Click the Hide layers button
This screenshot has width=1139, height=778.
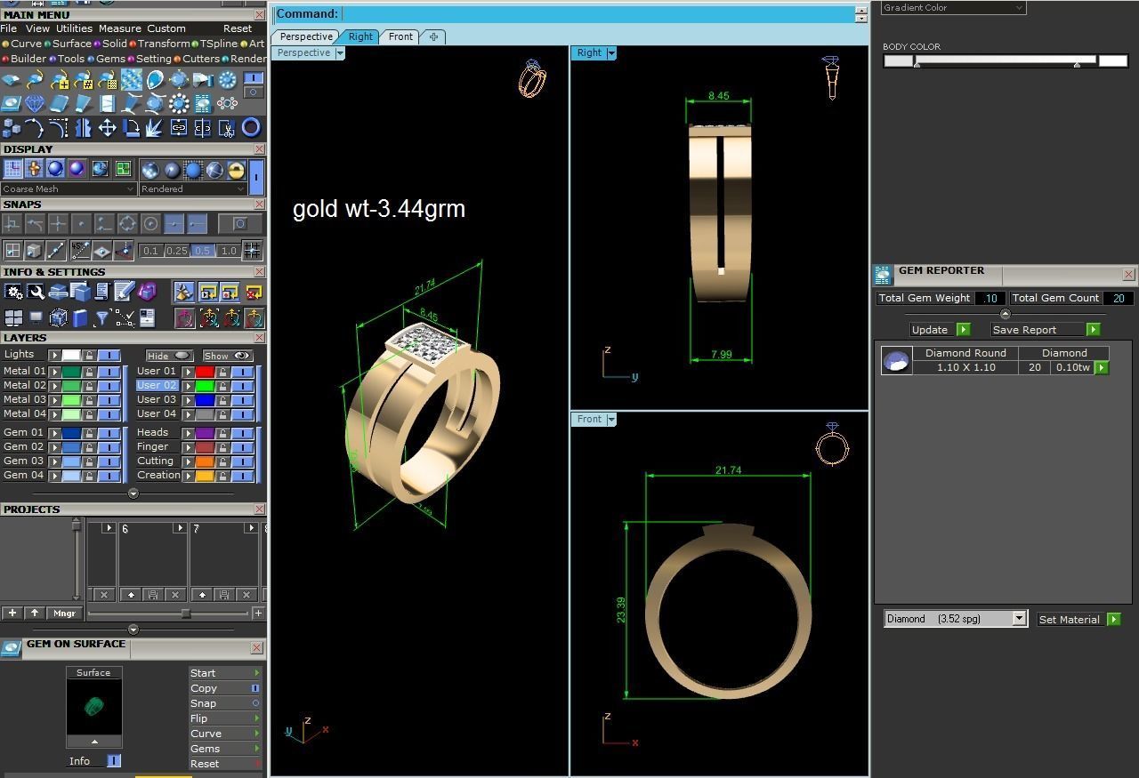pyautogui.click(x=169, y=356)
